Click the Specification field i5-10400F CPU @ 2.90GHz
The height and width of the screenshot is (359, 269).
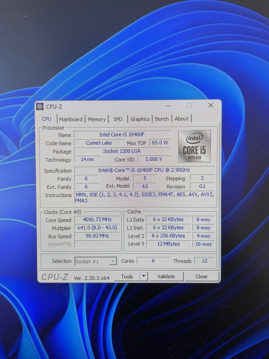[x=144, y=170]
